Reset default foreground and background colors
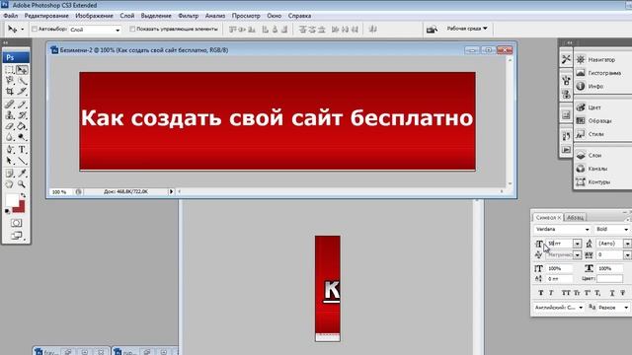Image resolution: width=632 pixels, height=355 pixels. [x=7, y=211]
